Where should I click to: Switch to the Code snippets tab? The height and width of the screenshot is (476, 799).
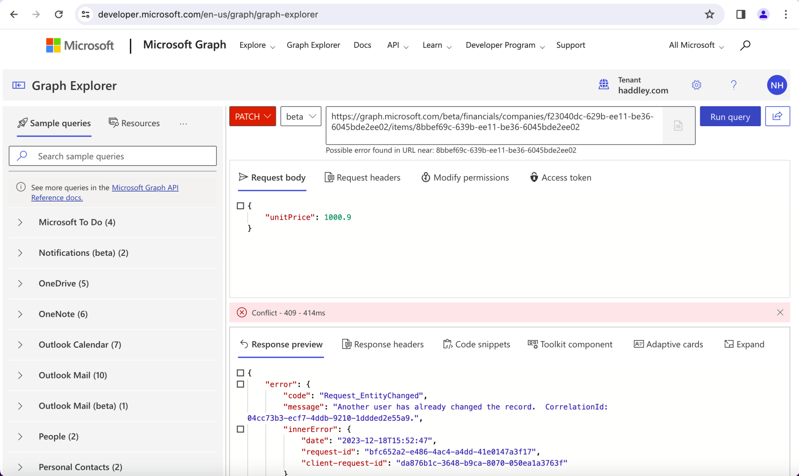pyautogui.click(x=477, y=344)
